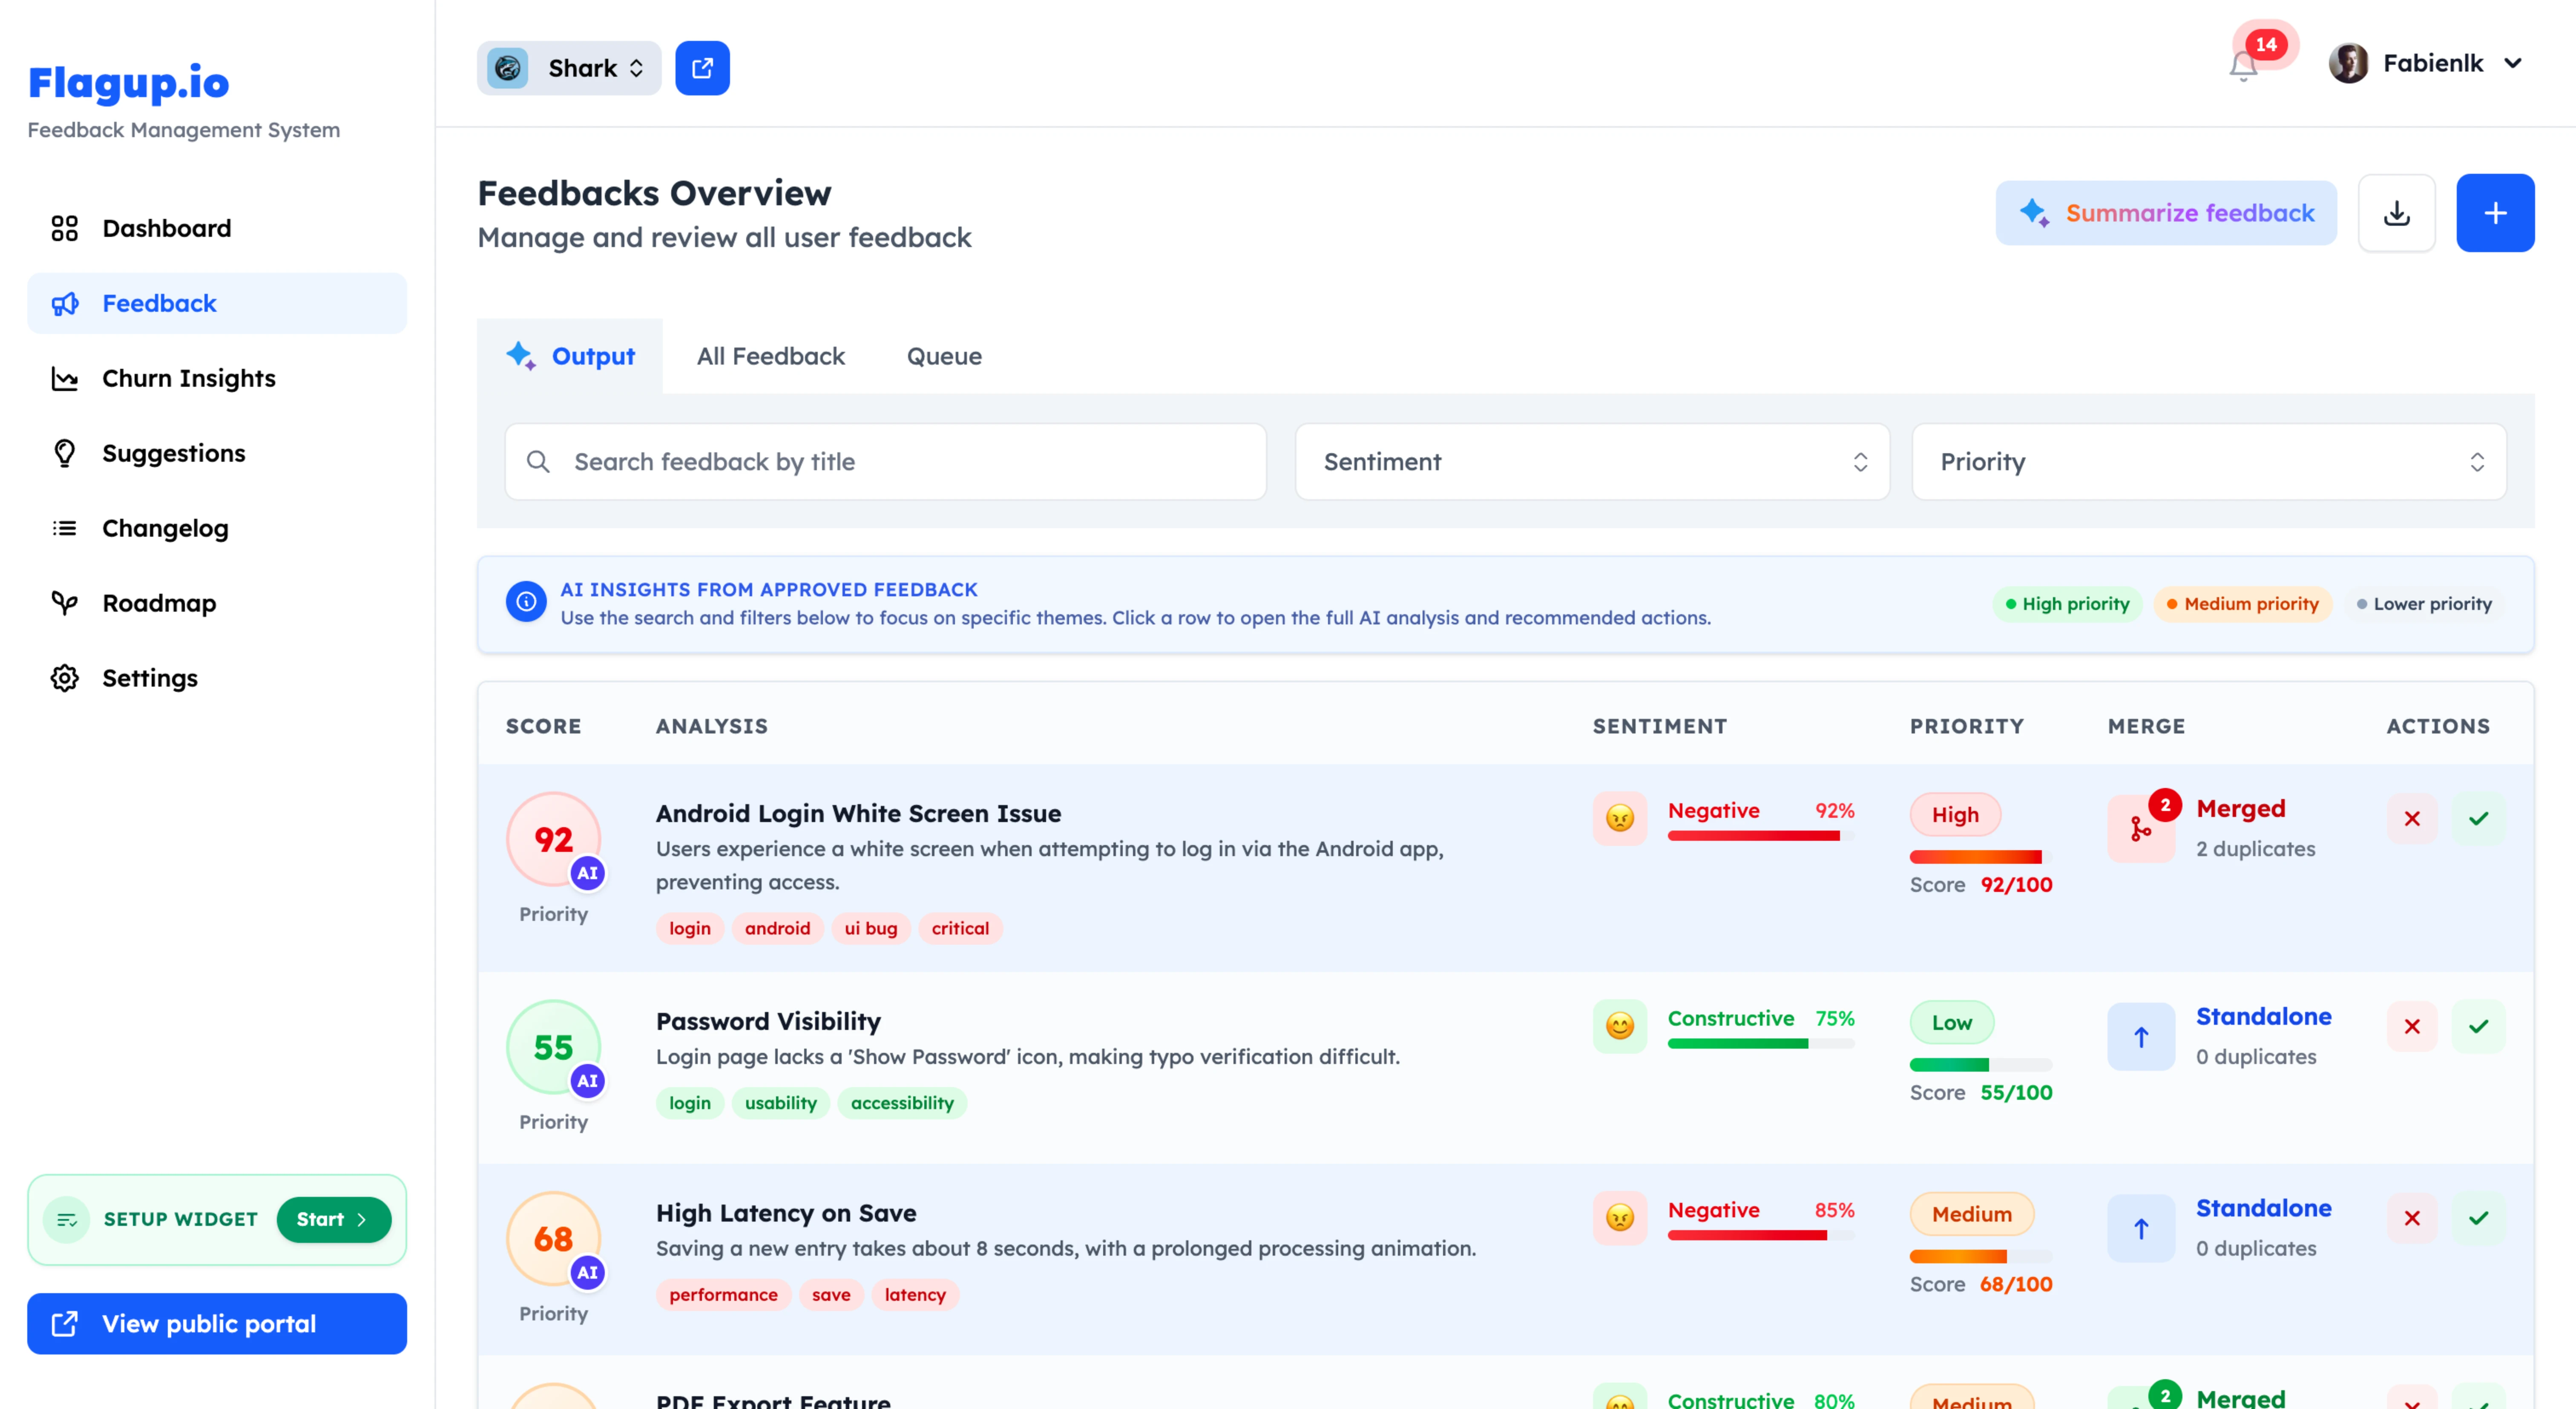This screenshot has width=2576, height=1409.
Task: Reject Password Visibility feedback with X
Action: [2411, 1027]
